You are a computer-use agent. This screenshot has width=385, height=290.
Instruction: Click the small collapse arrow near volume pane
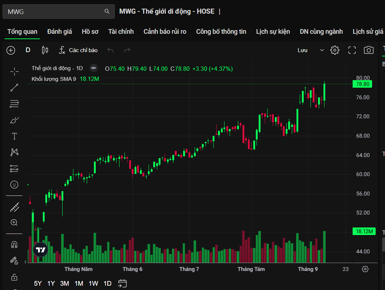(x=25, y=262)
